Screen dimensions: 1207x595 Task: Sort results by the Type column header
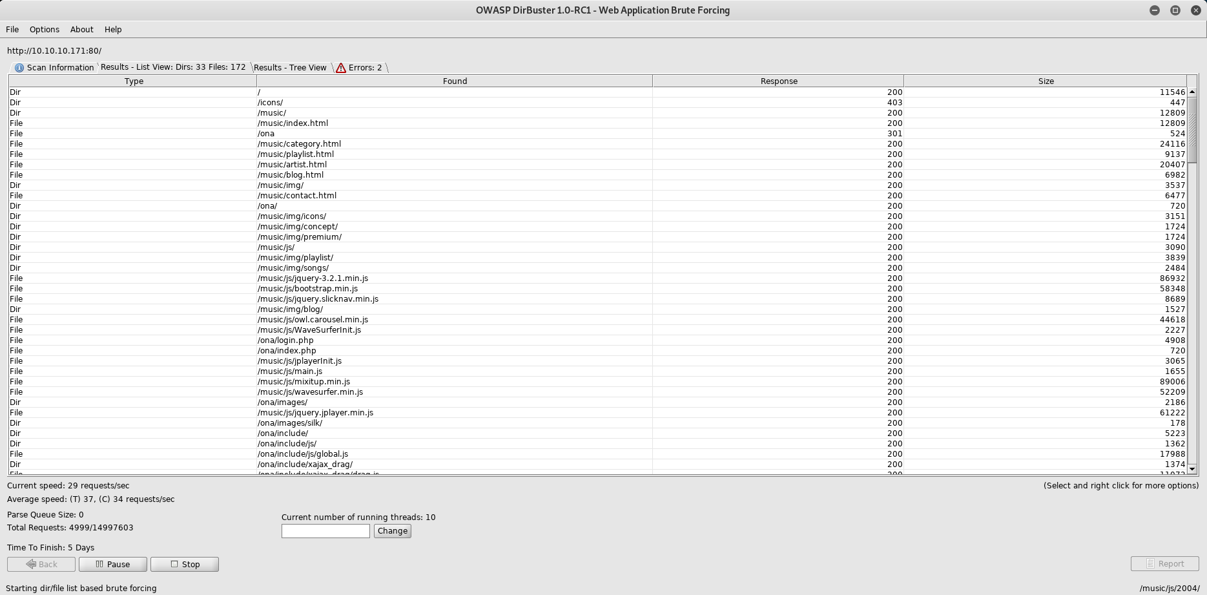pos(133,81)
